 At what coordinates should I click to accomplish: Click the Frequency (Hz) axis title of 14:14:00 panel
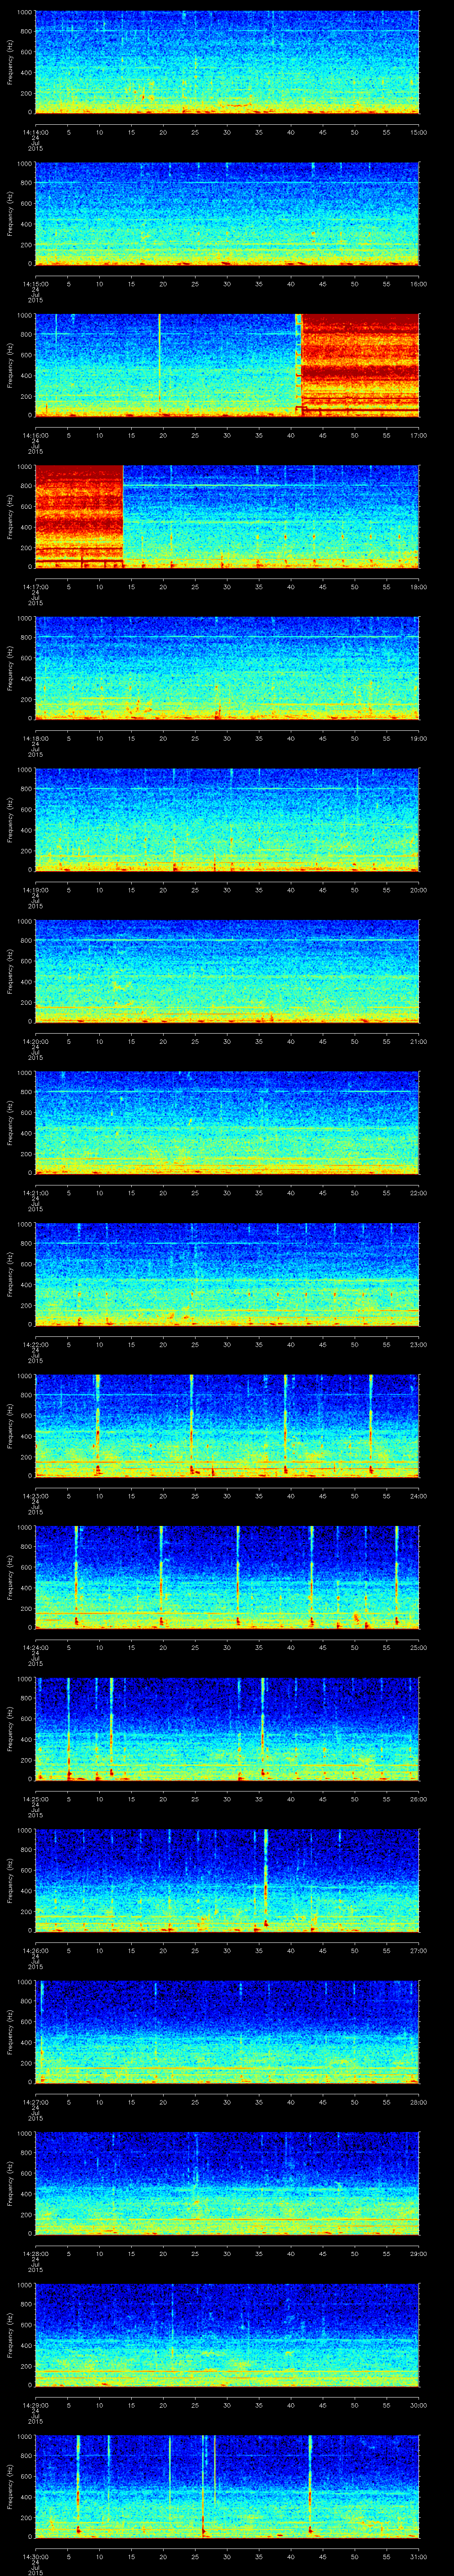coord(10,62)
